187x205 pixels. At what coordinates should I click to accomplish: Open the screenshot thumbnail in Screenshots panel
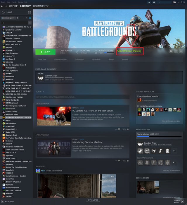coord(148,187)
